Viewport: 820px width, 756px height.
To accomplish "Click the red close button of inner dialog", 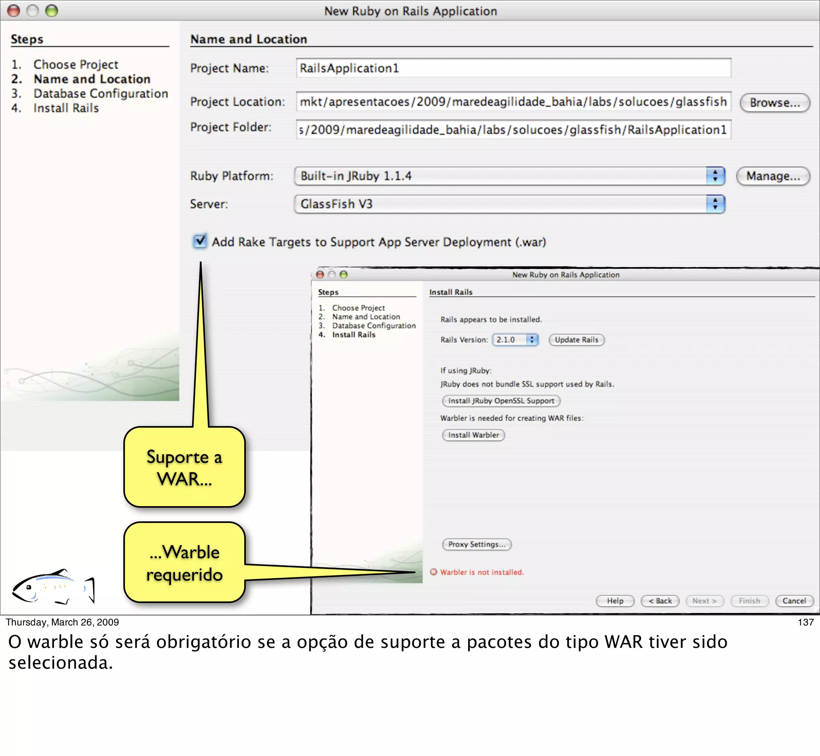I will click(320, 275).
